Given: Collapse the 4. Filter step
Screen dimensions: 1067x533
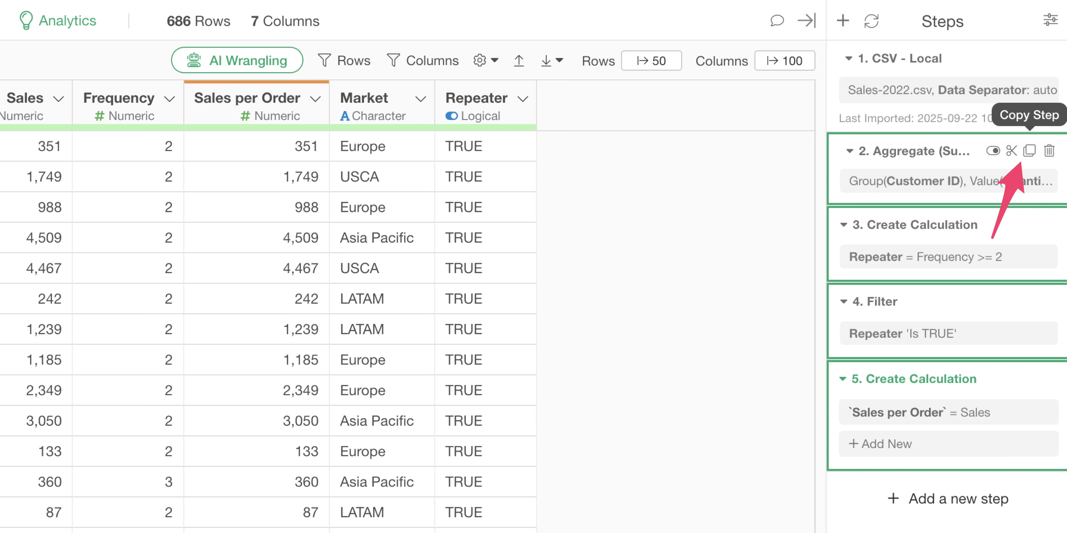Looking at the screenshot, I should (843, 301).
